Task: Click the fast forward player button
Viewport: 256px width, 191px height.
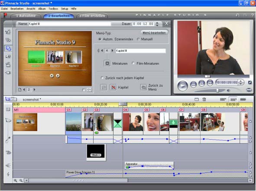Action: [x=210, y=83]
